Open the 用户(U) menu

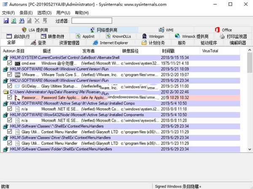pos(63,13)
